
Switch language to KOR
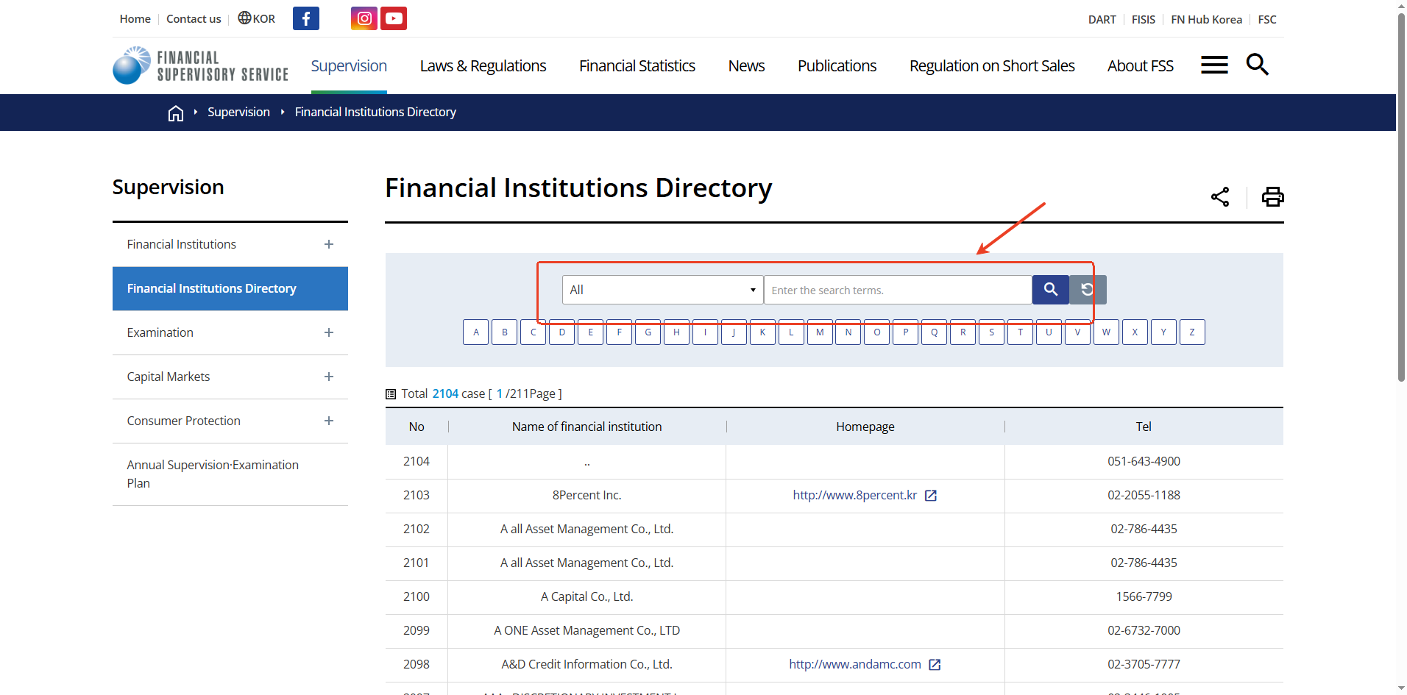tap(257, 19)
